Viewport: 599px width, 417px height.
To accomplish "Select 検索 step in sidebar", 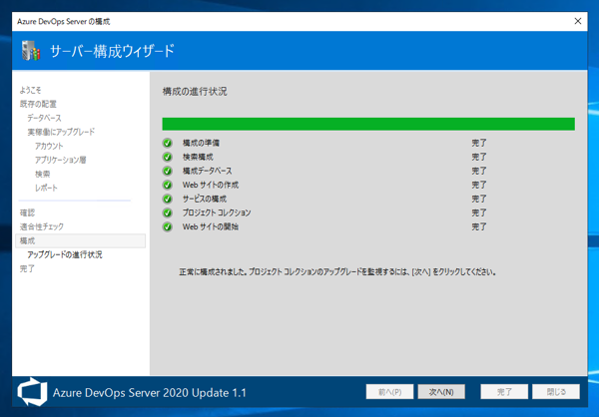I will 42,175.
